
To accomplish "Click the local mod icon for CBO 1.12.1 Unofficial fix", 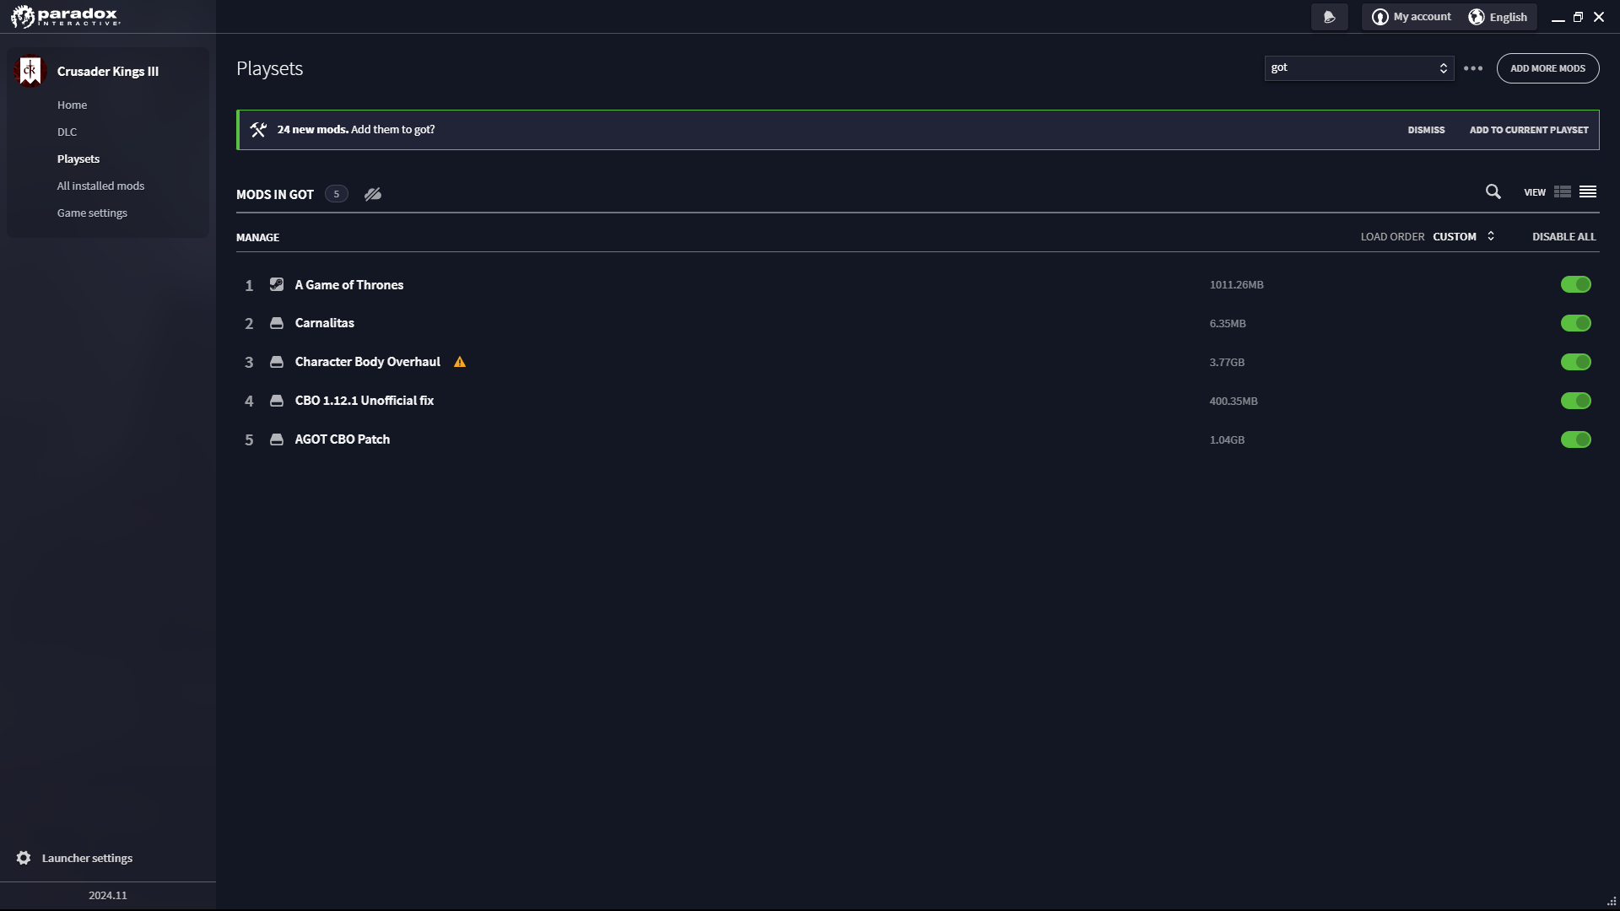I will pos(277,401).
